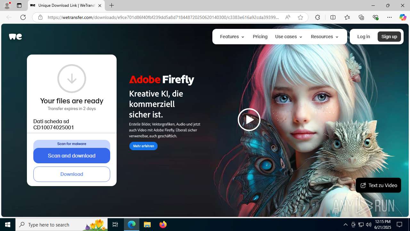410x231 pixels.
Task: Activate Read aloud icon in address bar
Action: pos(288,17)
